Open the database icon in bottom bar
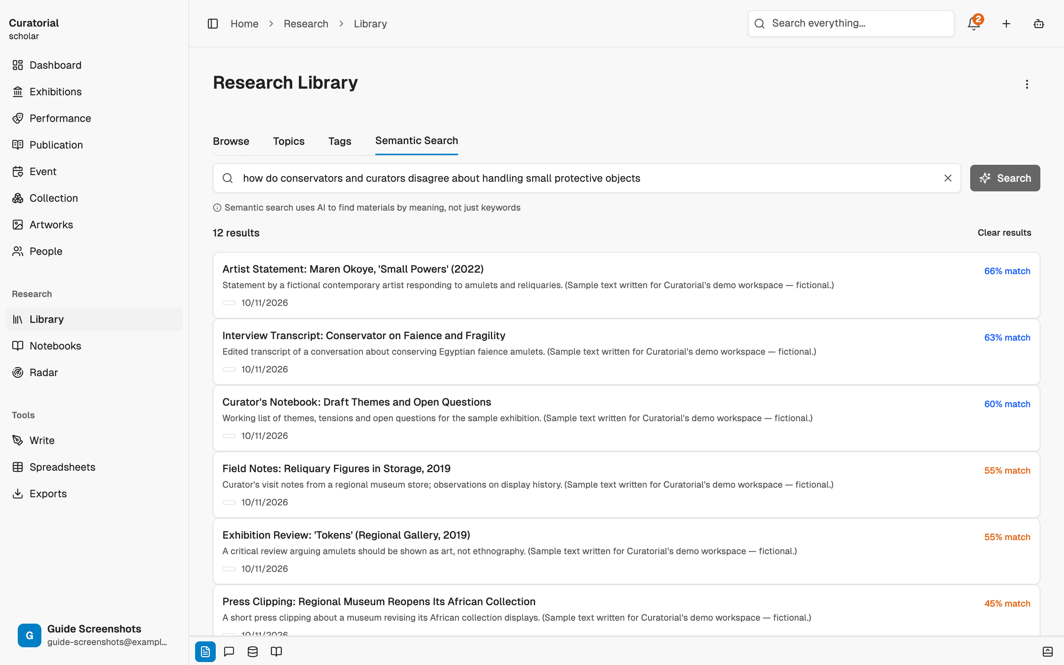Viewport: 1064px width, 665px height. tap(253, 651)
